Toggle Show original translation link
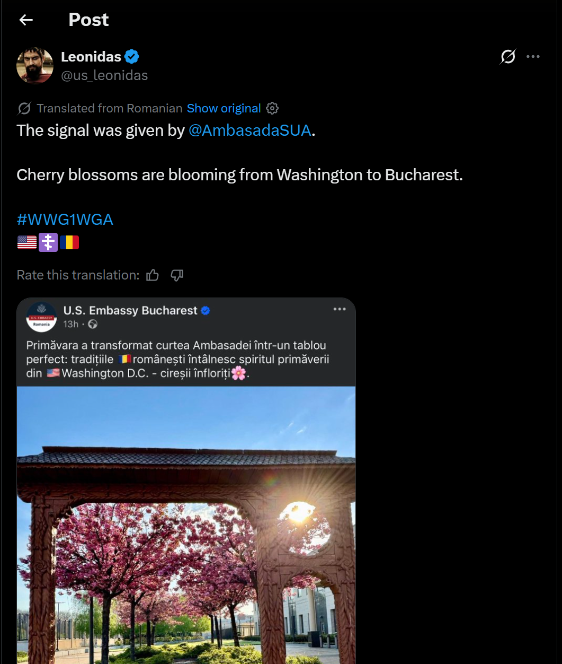The width and height of the screenshot is (562, 664). (x=224, y=109)
